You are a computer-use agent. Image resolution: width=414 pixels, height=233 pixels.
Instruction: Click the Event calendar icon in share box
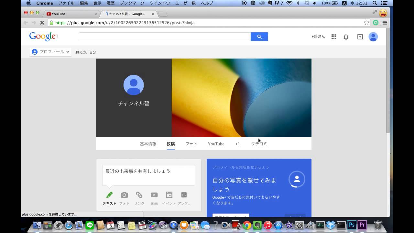tap(169, 195)
